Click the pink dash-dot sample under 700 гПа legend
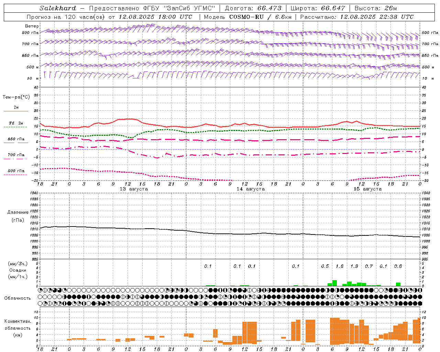Image resolution: width=440 pixels, height=352 pixels. pyautogui.click(x=15, y=159)
